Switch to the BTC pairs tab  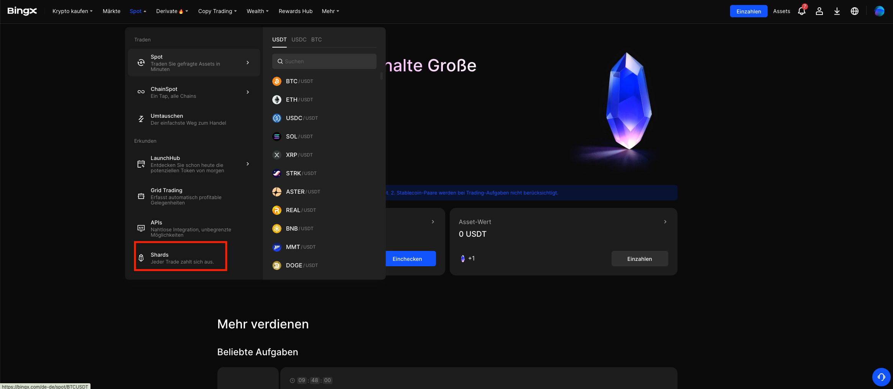(316, 40)
